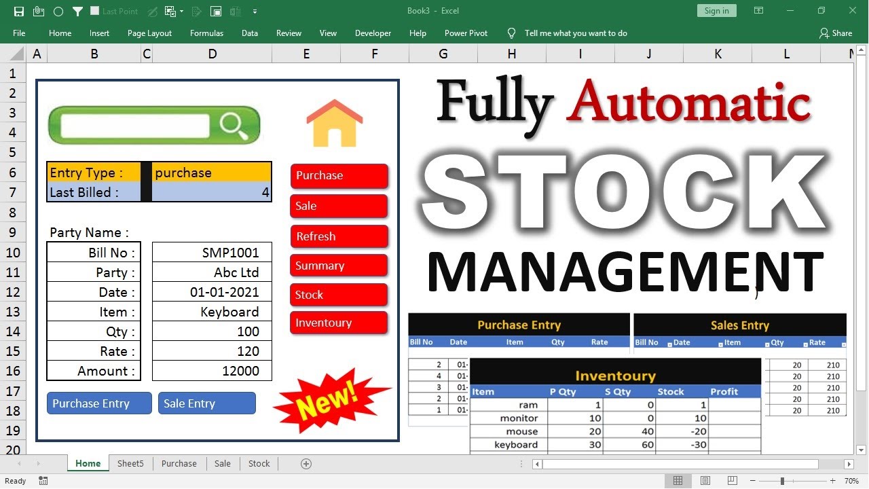Open the dropdown arrow beside the form icon in the quick access toolbar

coord(182,12)
